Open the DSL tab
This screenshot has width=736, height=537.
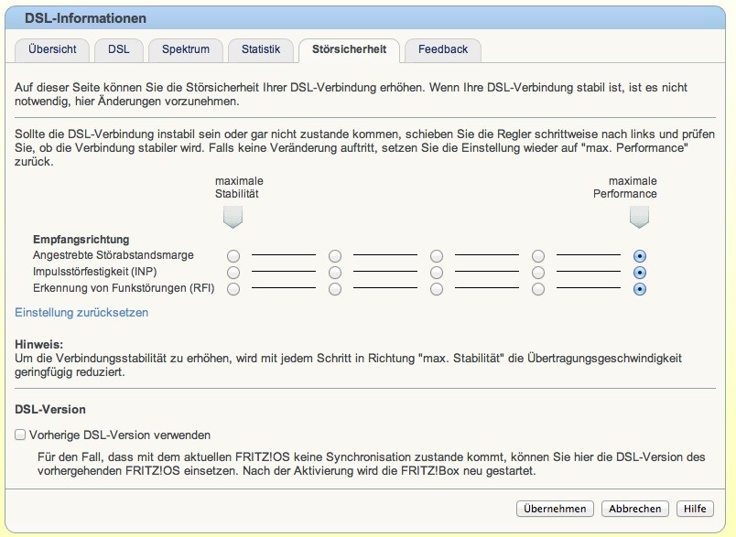(x=119, y=50)
